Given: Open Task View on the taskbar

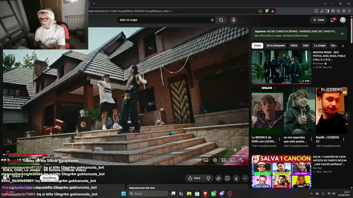Looking at the screenshot, I should point(173,194).
